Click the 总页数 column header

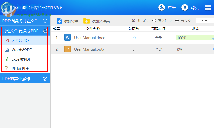(x=134, y=29)
